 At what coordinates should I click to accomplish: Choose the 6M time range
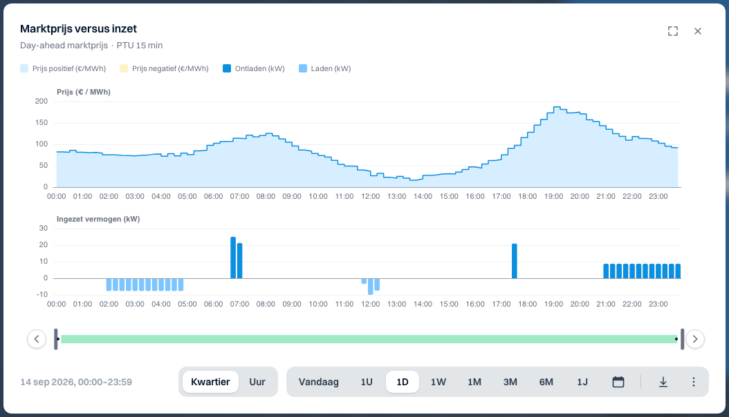546,382
